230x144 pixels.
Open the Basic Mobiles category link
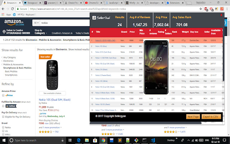click(11, 71)
